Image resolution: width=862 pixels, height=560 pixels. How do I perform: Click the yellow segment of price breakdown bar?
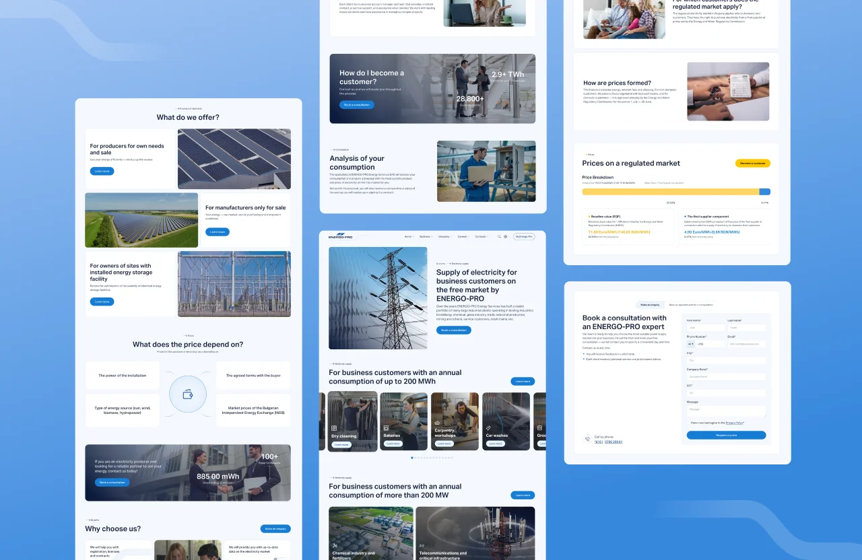coord(671,192)
